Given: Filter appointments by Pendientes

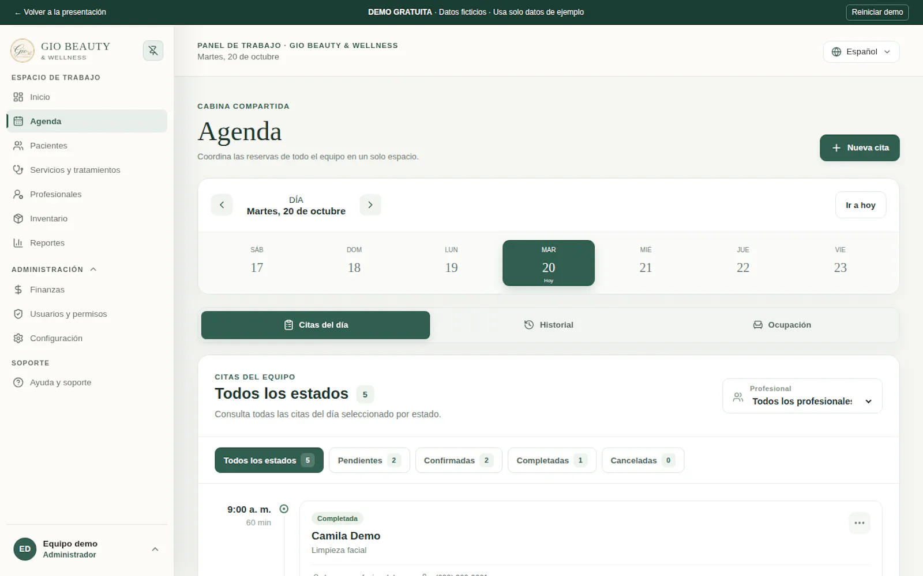Looking at the screenshot, I should click(x=369, y=460).
